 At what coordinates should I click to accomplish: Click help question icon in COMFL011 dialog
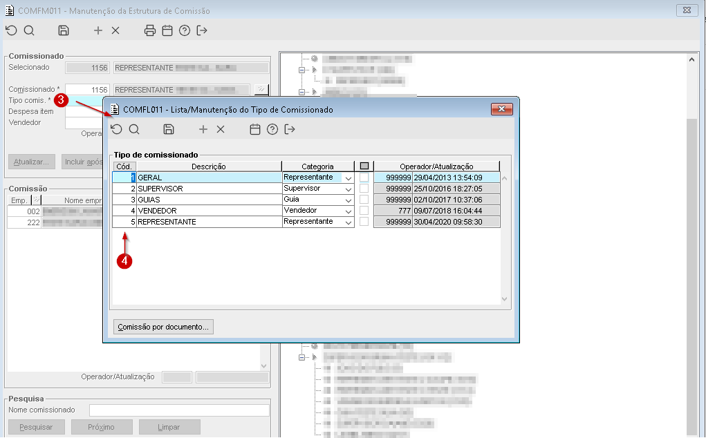(x=272, y=129)
